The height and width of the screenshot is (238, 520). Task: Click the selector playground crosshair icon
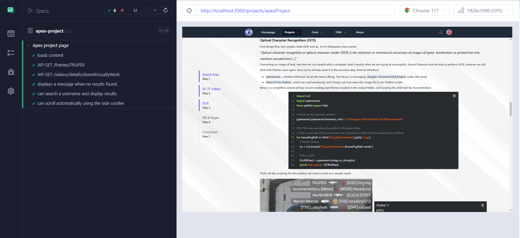pos(189,11)
